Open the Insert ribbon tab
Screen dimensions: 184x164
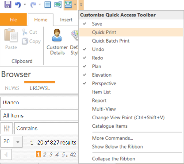[x=66, y=20]
